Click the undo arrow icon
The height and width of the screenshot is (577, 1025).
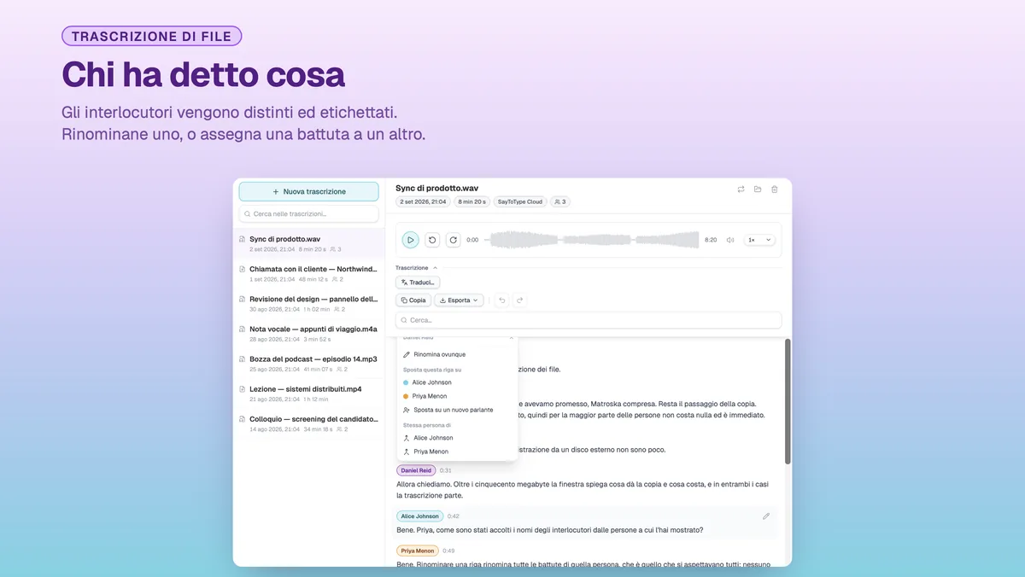point(501,300)
